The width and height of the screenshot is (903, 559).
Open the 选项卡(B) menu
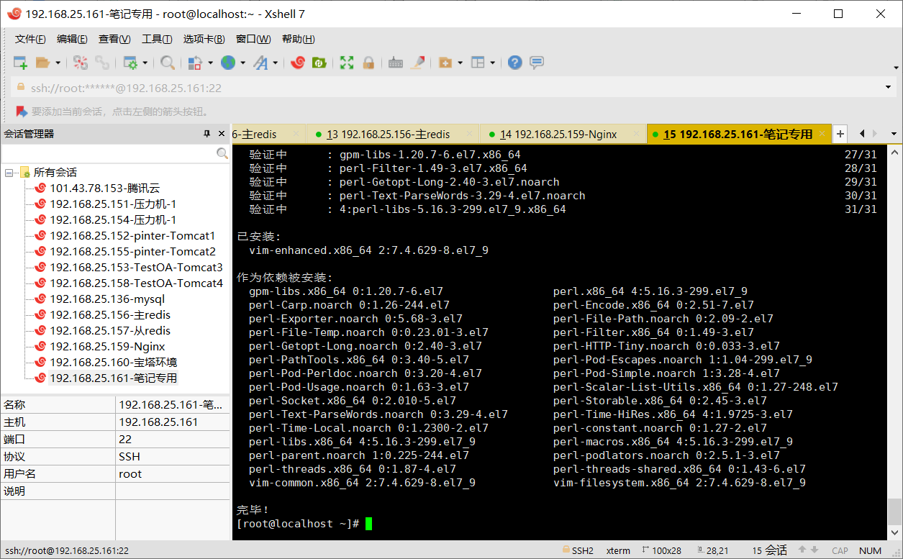coord(204,39)
